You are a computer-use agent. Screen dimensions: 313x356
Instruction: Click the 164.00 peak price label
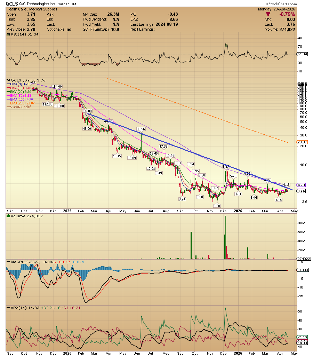pyautogui.click(x=57, y=87)
